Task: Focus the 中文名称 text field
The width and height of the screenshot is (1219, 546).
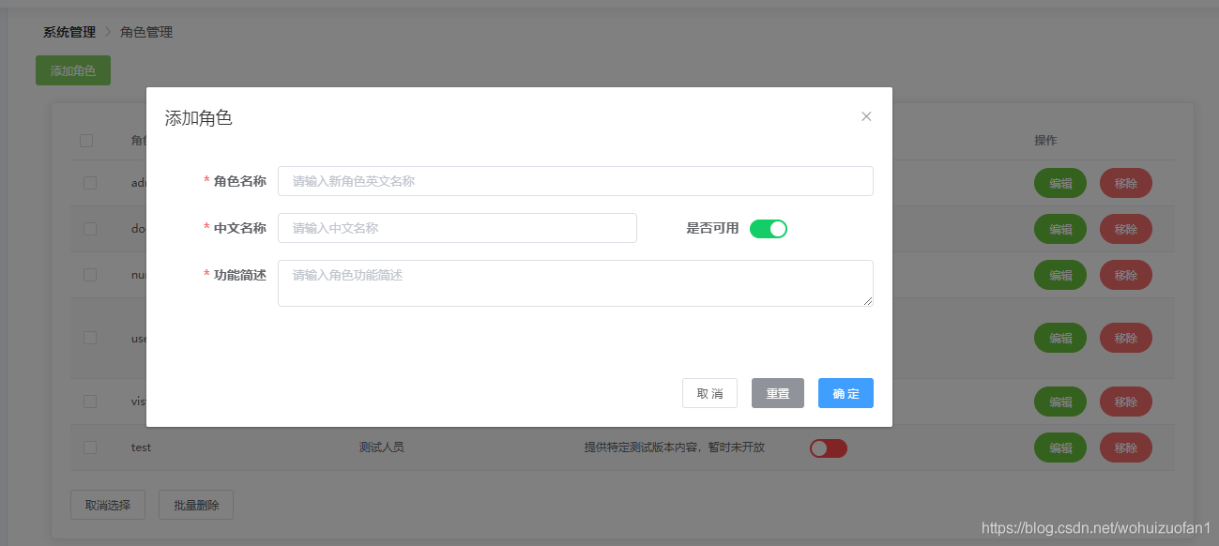Action: (x=457, y=228)
